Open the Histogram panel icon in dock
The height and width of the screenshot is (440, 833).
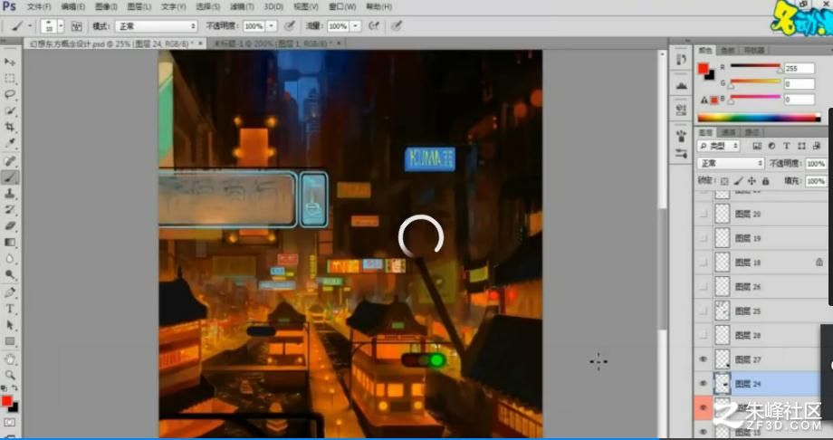[682, 85]
